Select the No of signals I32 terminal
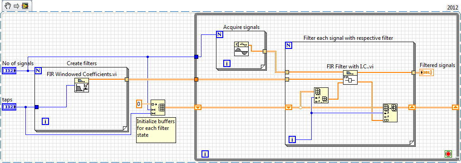This screenshot has height=163, width=461. point(10,71)
